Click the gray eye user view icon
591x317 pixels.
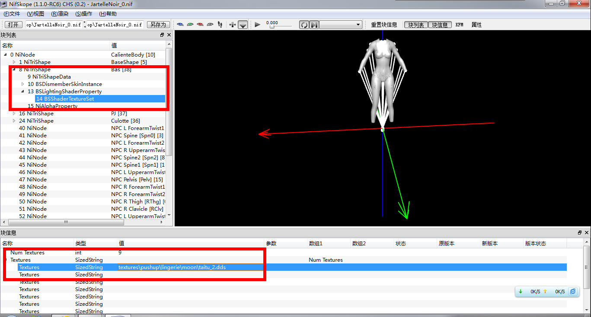(210, 25)
